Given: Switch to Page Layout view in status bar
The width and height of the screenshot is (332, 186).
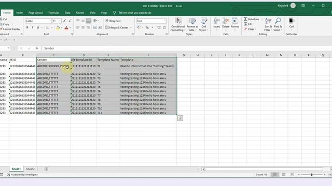Looking at the screenshot, I should pos(284,175).
